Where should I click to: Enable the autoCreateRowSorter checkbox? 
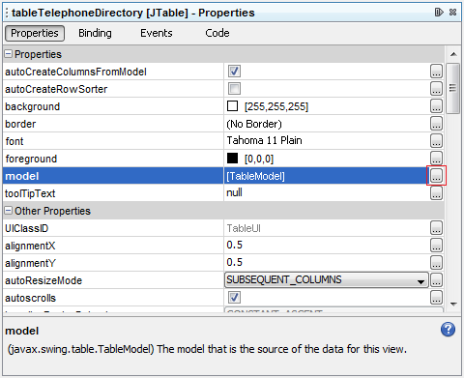pos(234,89)
